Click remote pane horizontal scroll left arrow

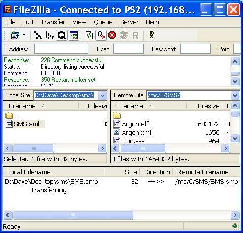coord(115,149)
